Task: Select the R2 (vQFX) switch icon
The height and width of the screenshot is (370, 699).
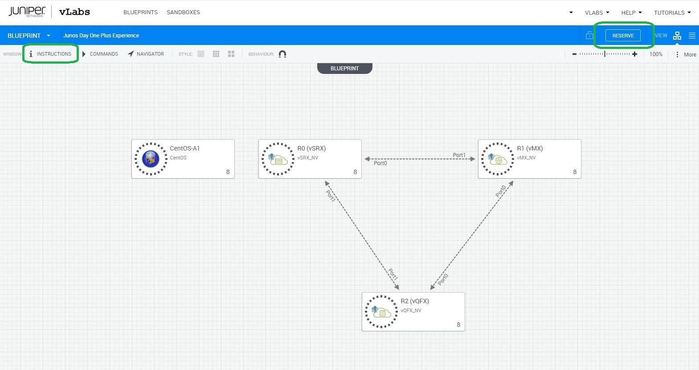Action: [x=381, y=312]
